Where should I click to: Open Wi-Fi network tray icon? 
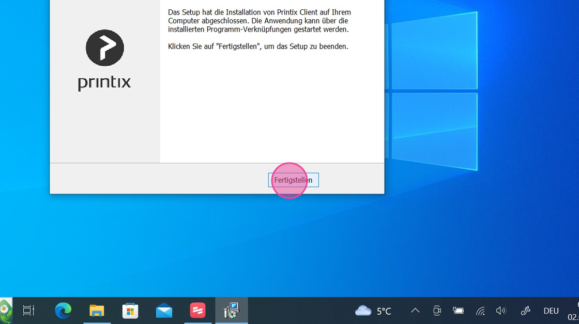(x=480, y=311)
